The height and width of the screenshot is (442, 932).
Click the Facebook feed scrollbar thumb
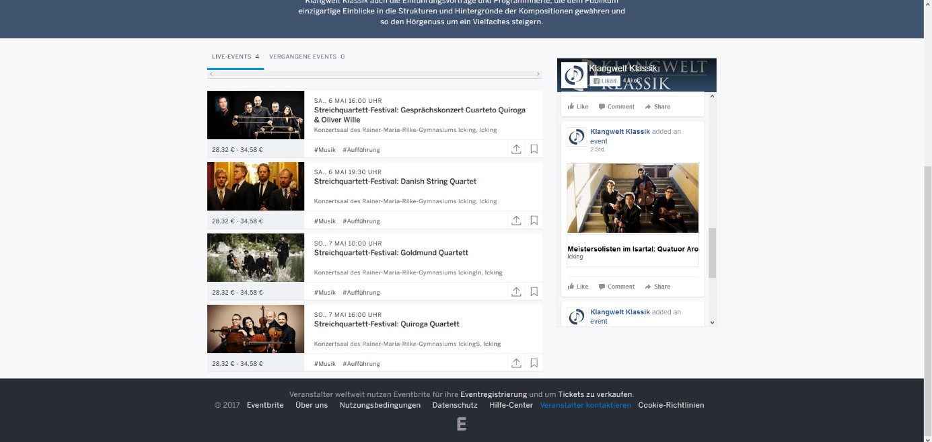coord(713,253)
